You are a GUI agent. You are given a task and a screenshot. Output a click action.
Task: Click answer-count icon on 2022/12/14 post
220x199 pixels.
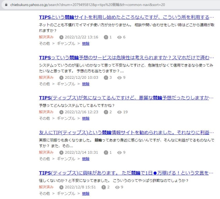point(106,153)
